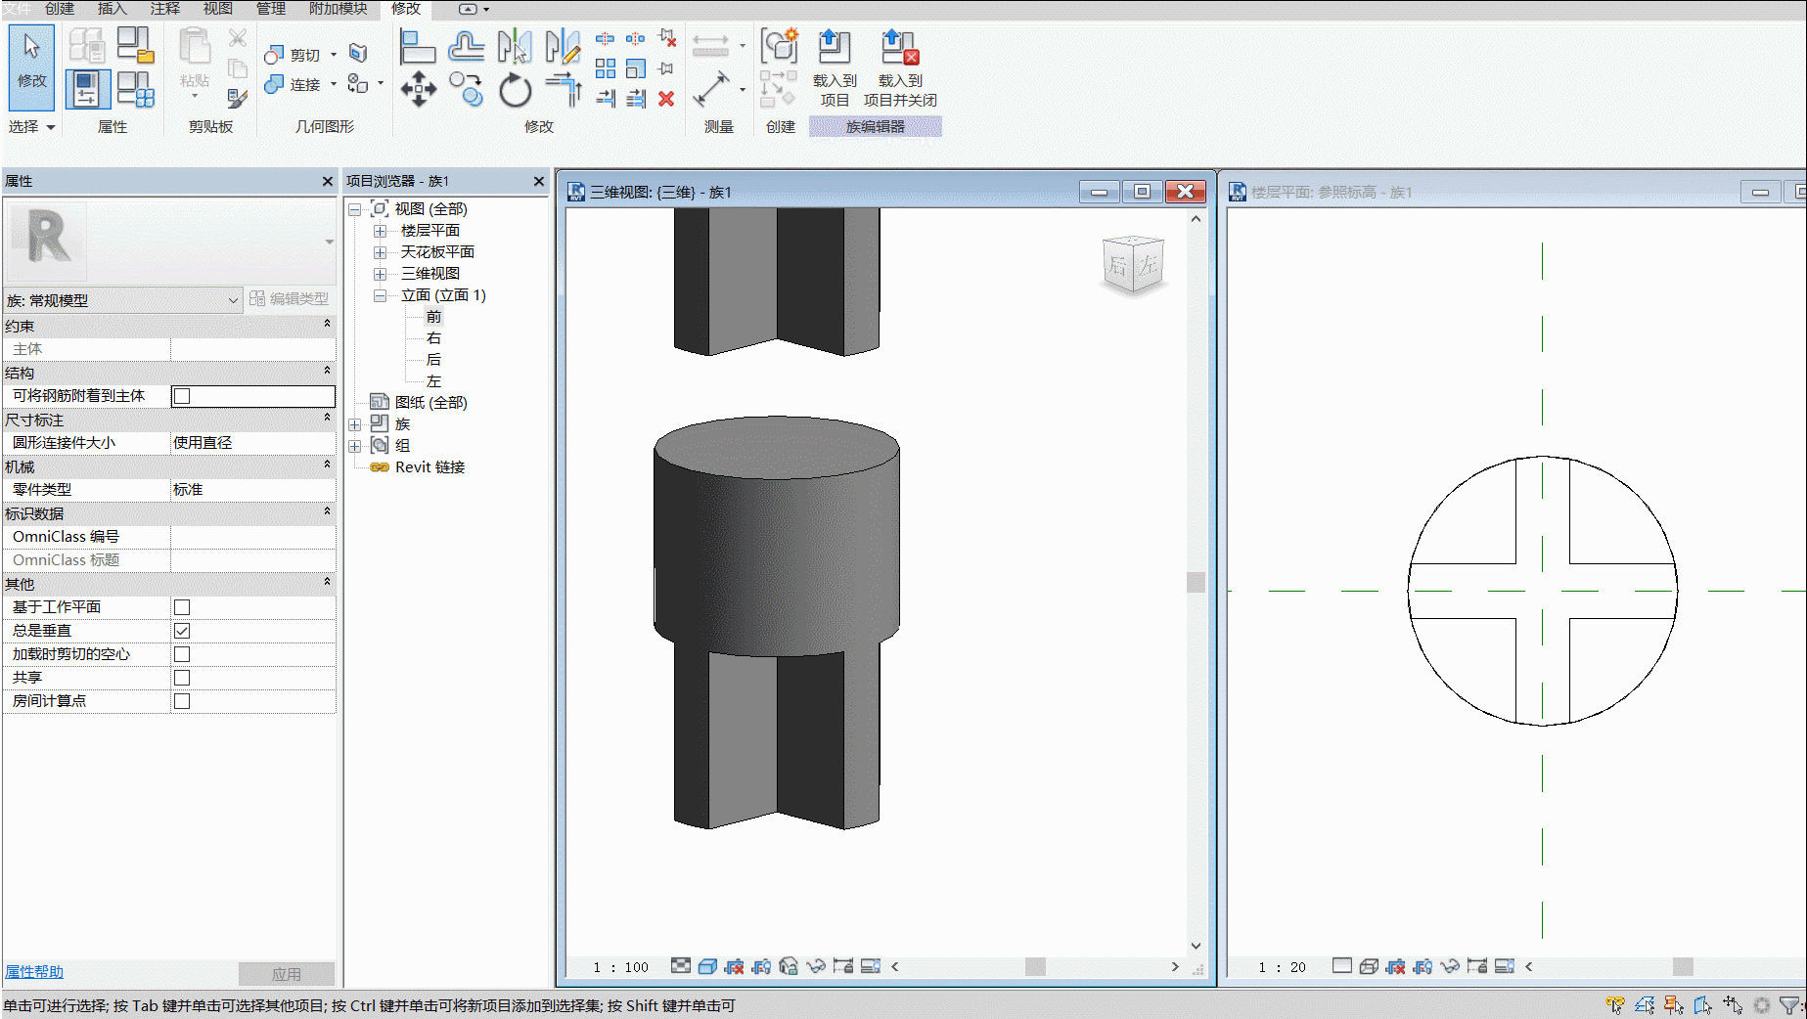The height and width of the screenshot is (1019, 1807).
Task: Enable the 基于工作平面 checkbox
Action: pyautogui.click(x=182, y=607)
